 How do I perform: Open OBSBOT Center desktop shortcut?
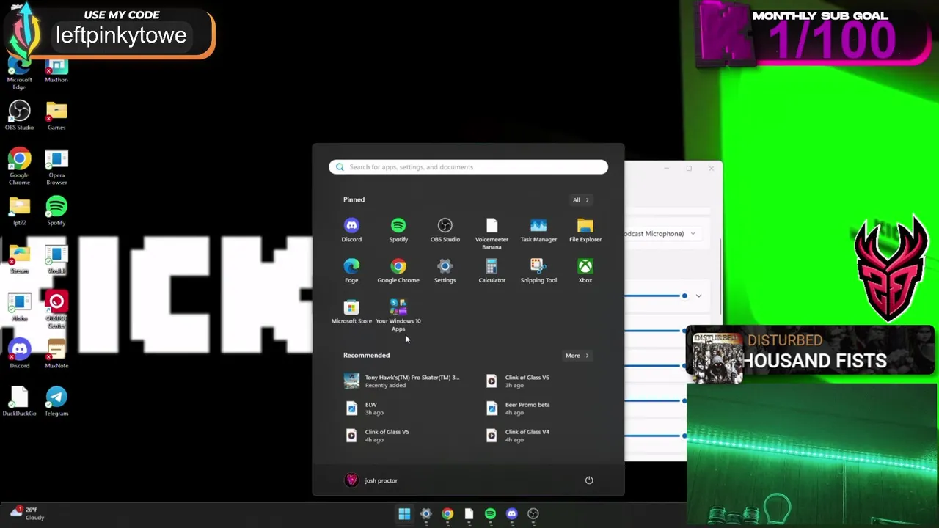56,309
